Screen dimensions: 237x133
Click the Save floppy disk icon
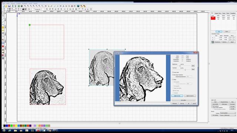tap(9, 6)
